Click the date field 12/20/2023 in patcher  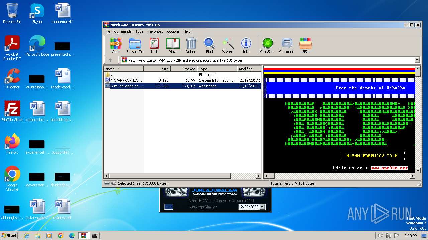[248, 207]
